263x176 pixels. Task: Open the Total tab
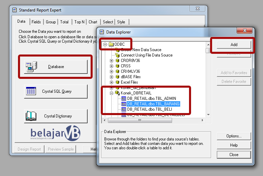click(x=64, y=22)
